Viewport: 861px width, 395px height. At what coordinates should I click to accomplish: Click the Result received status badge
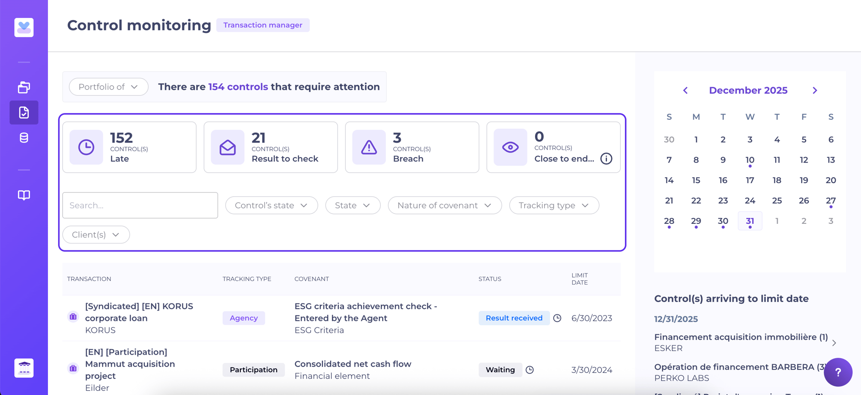514,318
